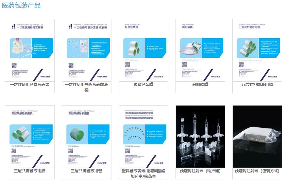Click the QR code on 吸塑包装膜 brochure
The image size is (285, 182).
pyautogui.click(x=127, y=64)
